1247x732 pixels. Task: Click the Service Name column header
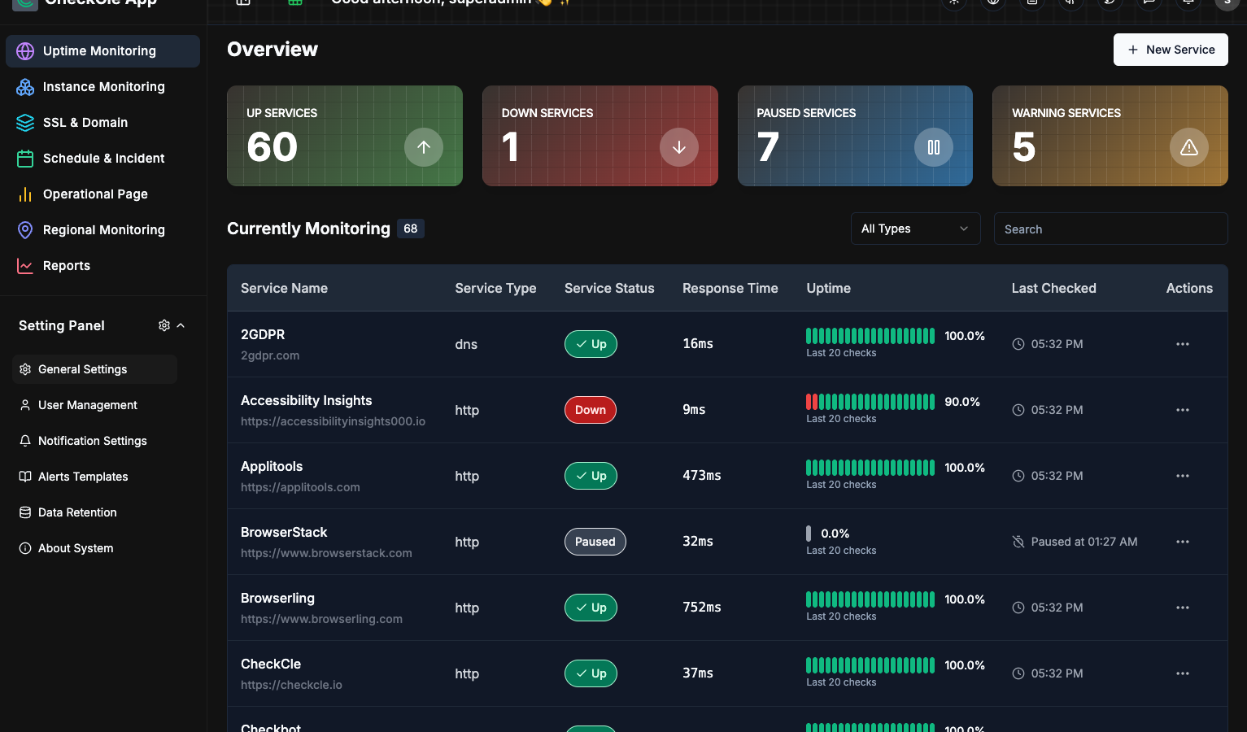[x=284, y=288]
